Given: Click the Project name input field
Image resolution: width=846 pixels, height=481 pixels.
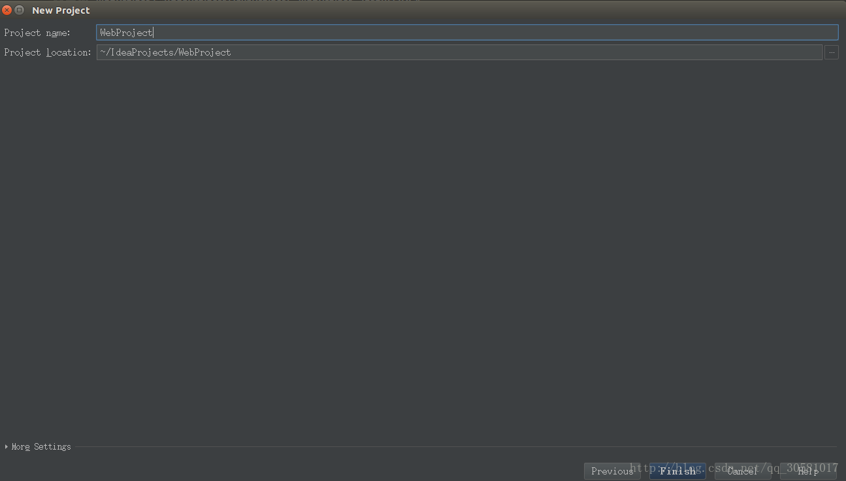Looking at the screenshot, I should point(467,33).
